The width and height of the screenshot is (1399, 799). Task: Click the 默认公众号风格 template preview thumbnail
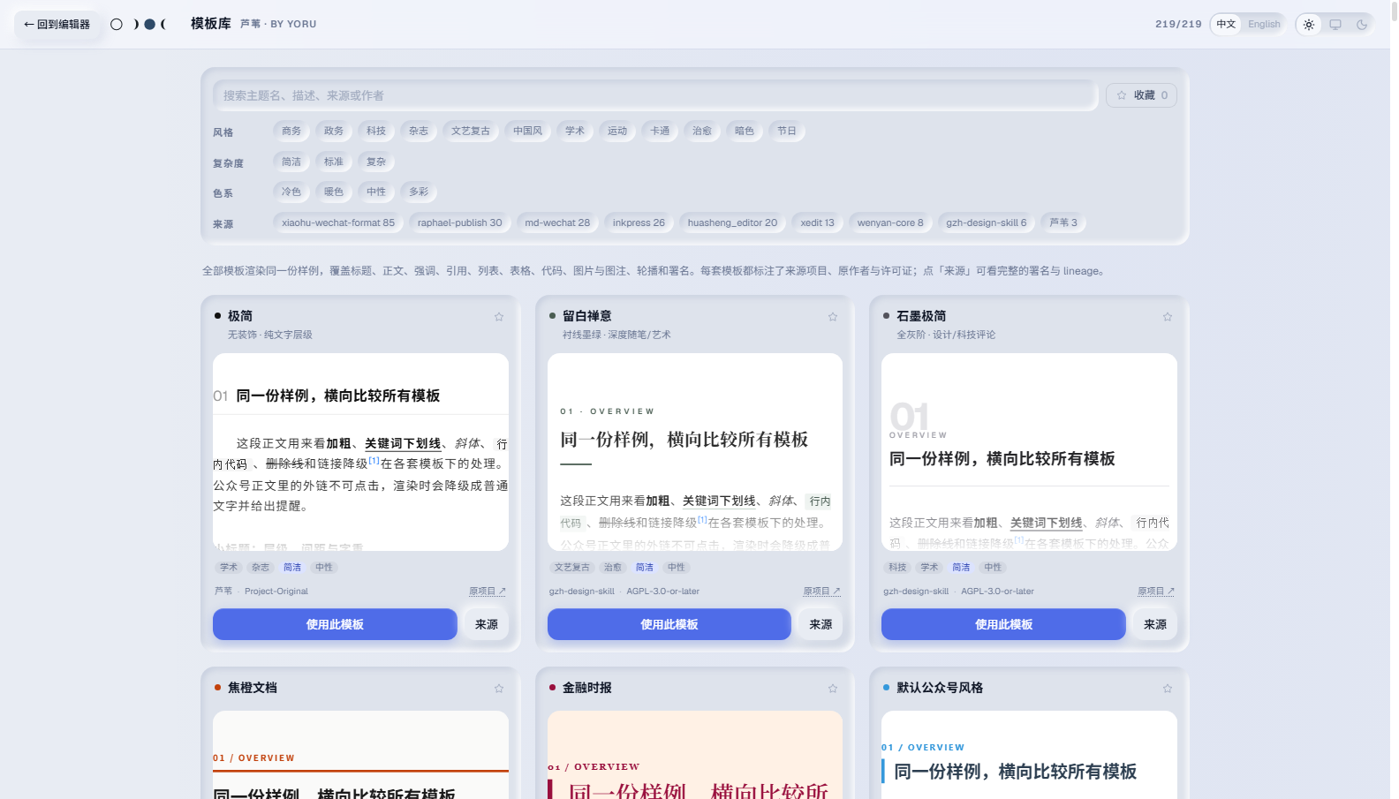tap(1029, 755)
